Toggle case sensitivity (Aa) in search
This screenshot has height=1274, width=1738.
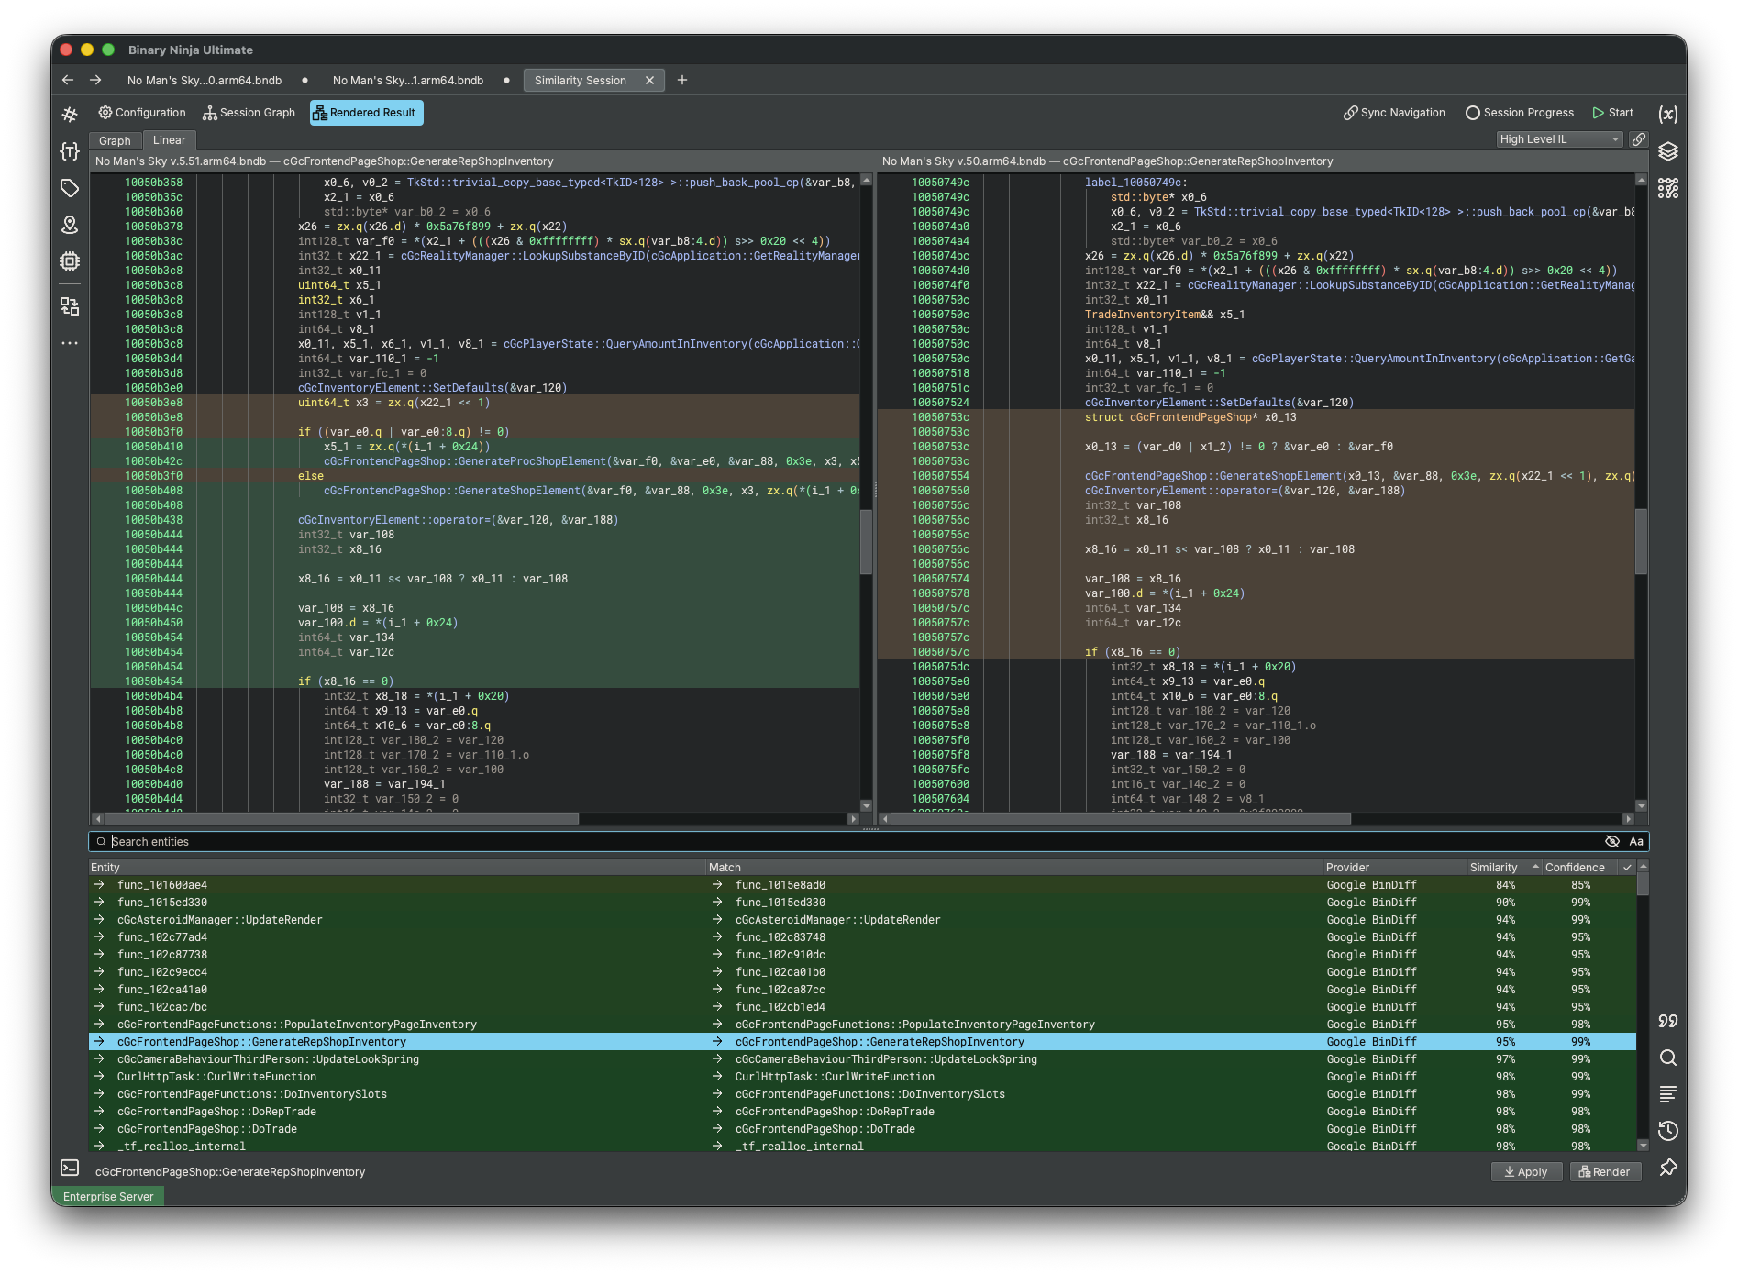[x=1636, y=841]
